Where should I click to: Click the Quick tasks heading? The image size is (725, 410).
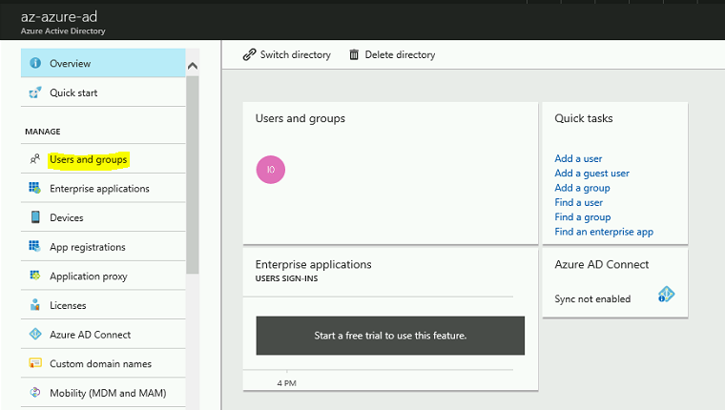click(584, 118)
